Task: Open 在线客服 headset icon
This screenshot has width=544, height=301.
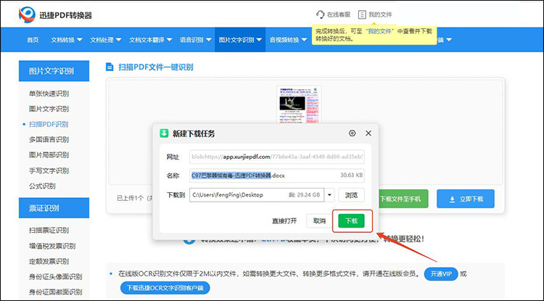Action: tap(320, 15)
